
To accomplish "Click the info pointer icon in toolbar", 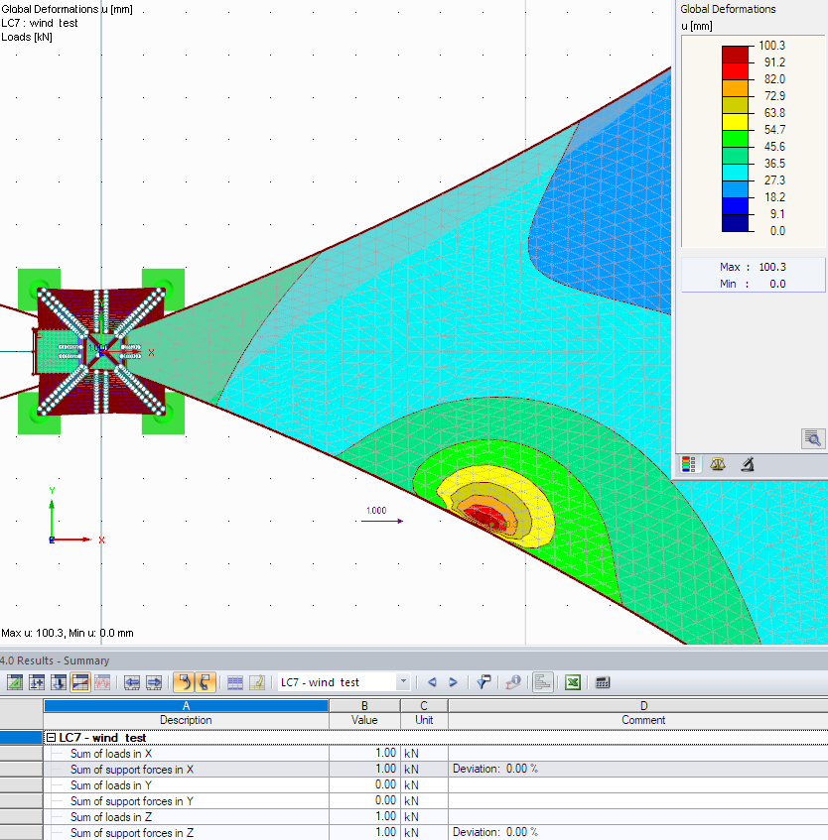I will pos(513,682).
